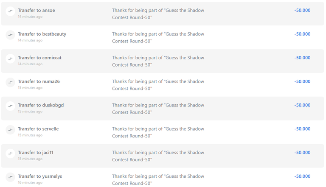Click "15 minutes ago" under jaci11 transfer
The width and height of the screenshot is (326, 187).
[x=30, y=159]
